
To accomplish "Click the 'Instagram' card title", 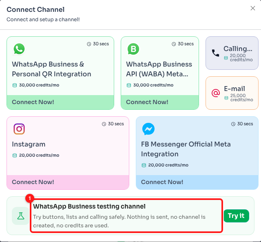I will click(29, 144).
